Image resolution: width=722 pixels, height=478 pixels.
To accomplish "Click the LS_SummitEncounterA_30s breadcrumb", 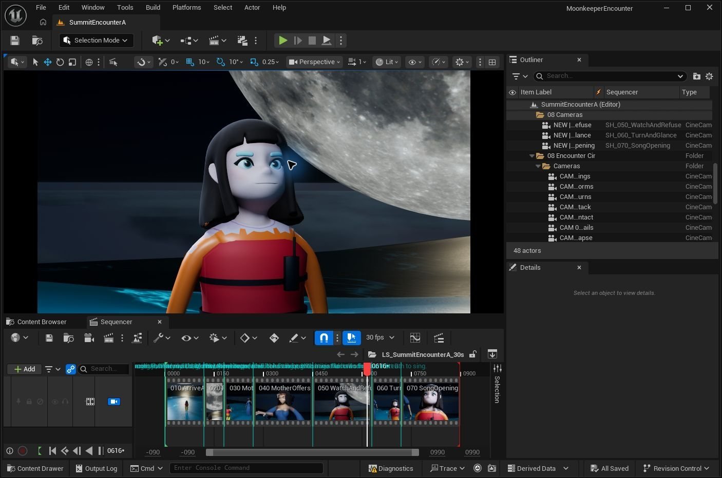I will coord(423,354).
